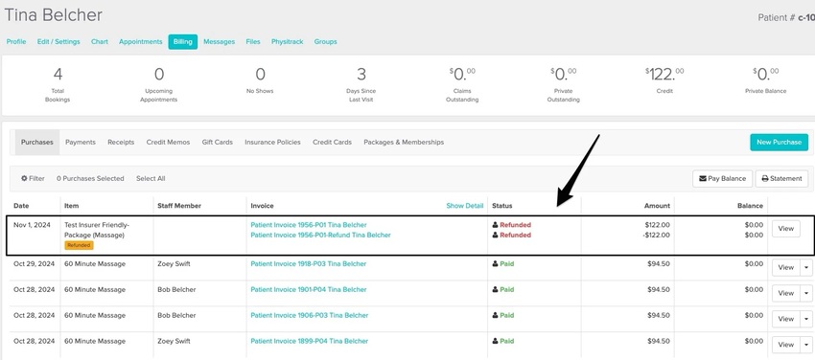Image resolution: width=815 pixels, height=360 pixels.
Task: Click the Balance column header
Action: [750, 206]
